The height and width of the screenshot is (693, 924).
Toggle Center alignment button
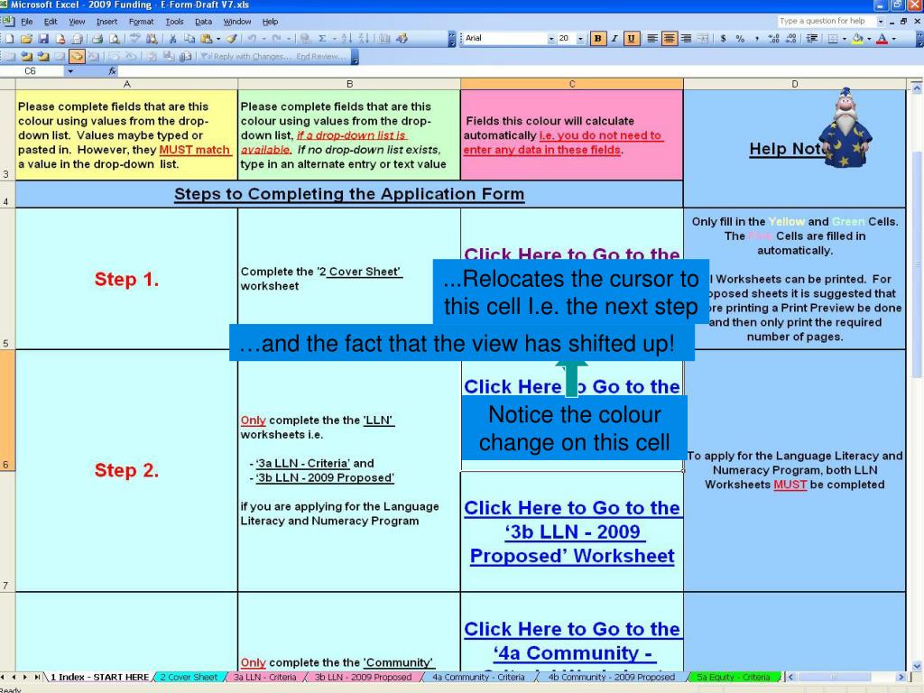670,38
